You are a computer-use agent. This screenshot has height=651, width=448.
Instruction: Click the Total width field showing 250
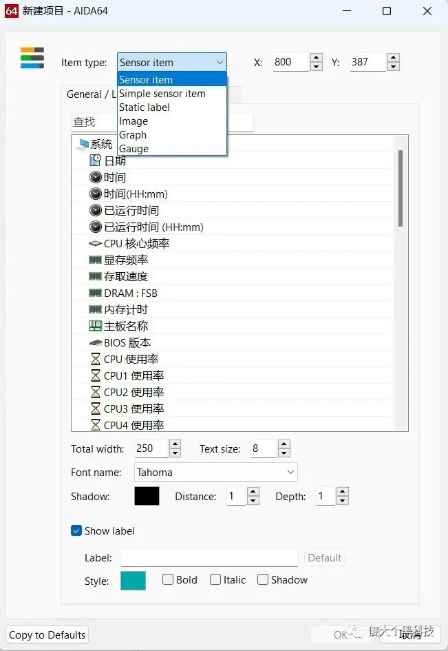pyautogui.click(x=151, y=448)
